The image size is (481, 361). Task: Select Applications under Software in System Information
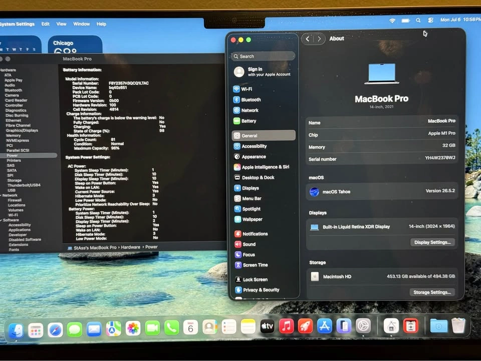pos(20,230)
